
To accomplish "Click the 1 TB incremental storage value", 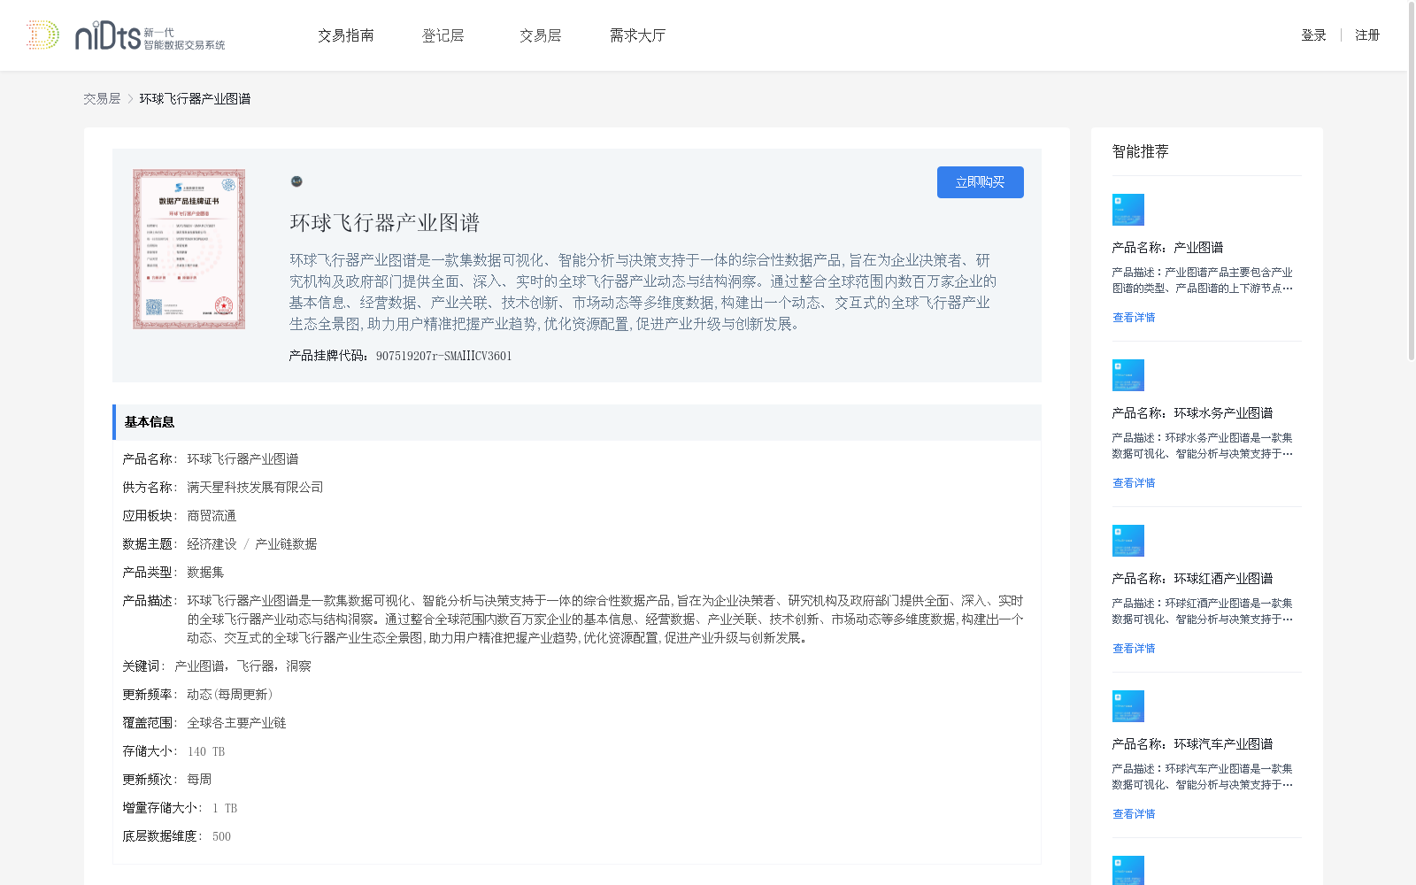I will click(225, 808).
